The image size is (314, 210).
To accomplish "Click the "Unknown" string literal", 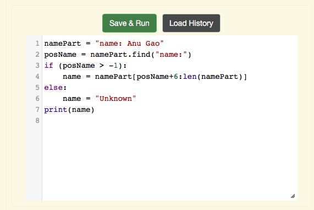I will click(115, 99).
